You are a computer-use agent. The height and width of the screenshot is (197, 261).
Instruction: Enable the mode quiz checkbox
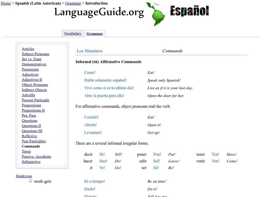coord(31,181)
